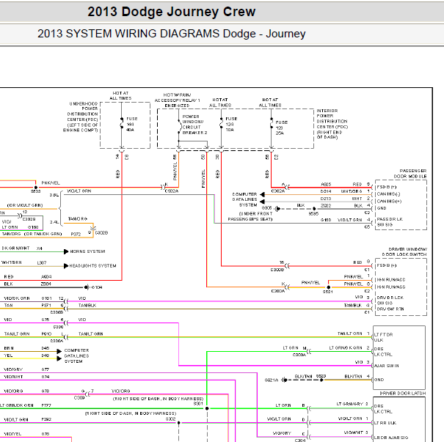Click the YEL wire label
The height and width of the screenshot is (442, 444).
pos(8,356)
